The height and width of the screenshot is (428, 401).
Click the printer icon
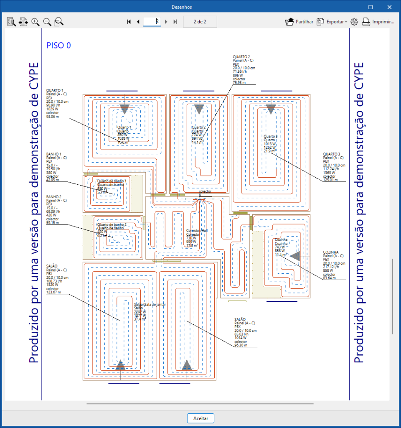tap(366, 22)
